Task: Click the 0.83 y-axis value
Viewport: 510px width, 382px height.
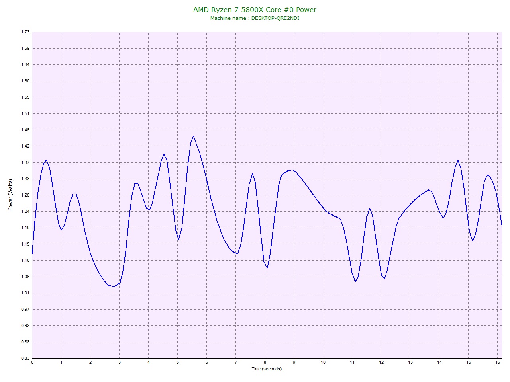Action: click(x=25, y=358)
